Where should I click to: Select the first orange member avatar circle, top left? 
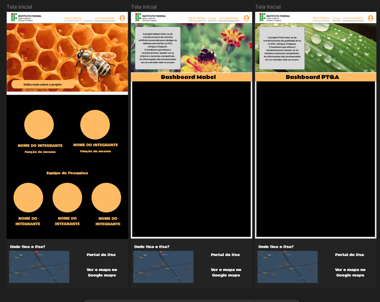39,124
